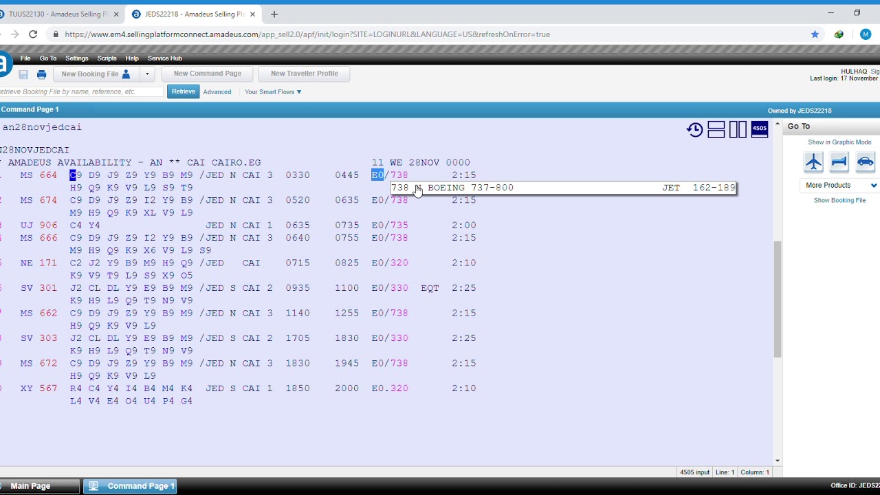Open the Go To menu
The width and height of the screenshot is (880, 495).
[48, 58]
